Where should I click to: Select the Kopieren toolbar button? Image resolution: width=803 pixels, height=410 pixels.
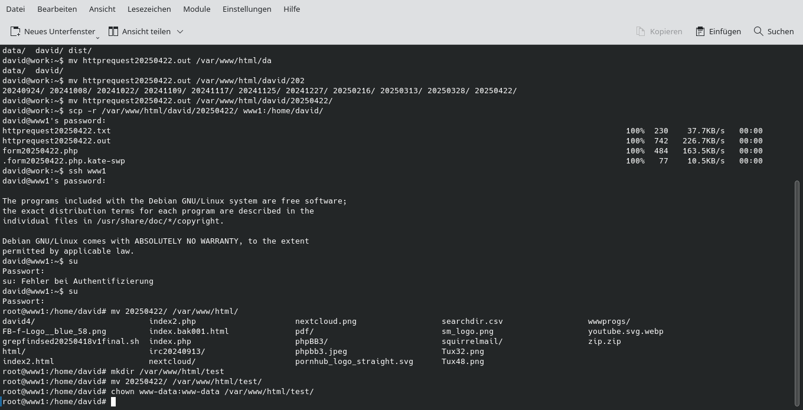coord(659,31)
